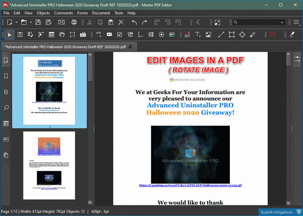The image size is (303, 216).
Task: Open the Forms menu
Action: point(83,13)
